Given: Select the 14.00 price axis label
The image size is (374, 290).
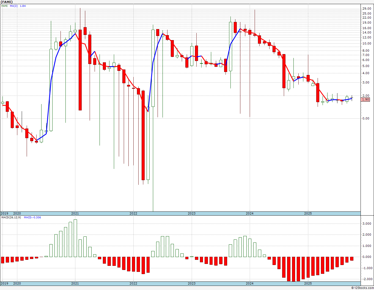Looking at the screenshot, I should click(367, 32).
